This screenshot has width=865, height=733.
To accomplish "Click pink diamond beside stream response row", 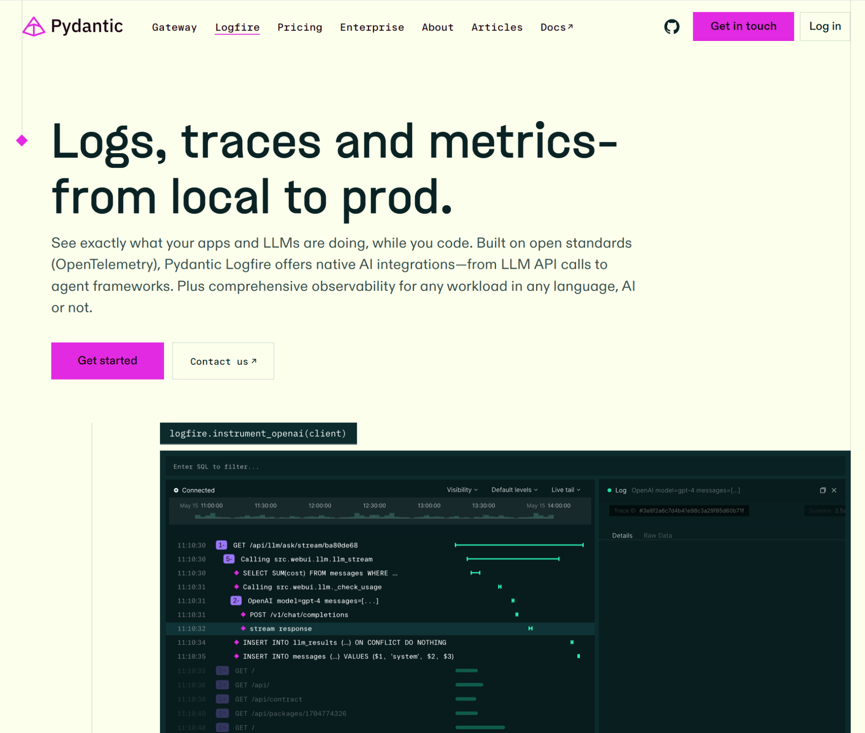I will (243, 628).
